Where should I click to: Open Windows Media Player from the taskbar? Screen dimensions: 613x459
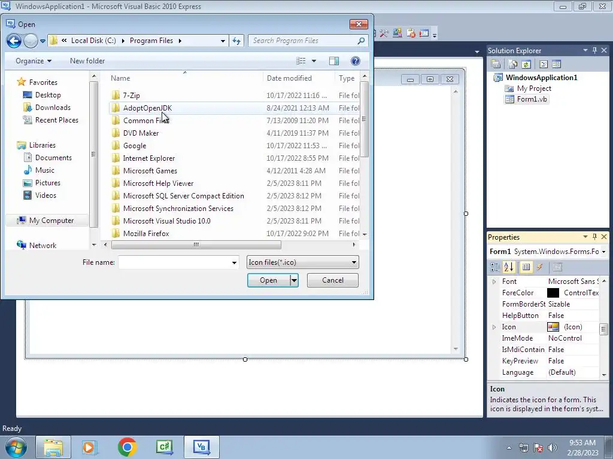pyautogui.click(x=90, y=447)
